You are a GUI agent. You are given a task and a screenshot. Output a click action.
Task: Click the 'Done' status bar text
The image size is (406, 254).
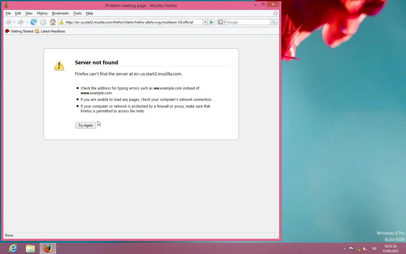9,235
